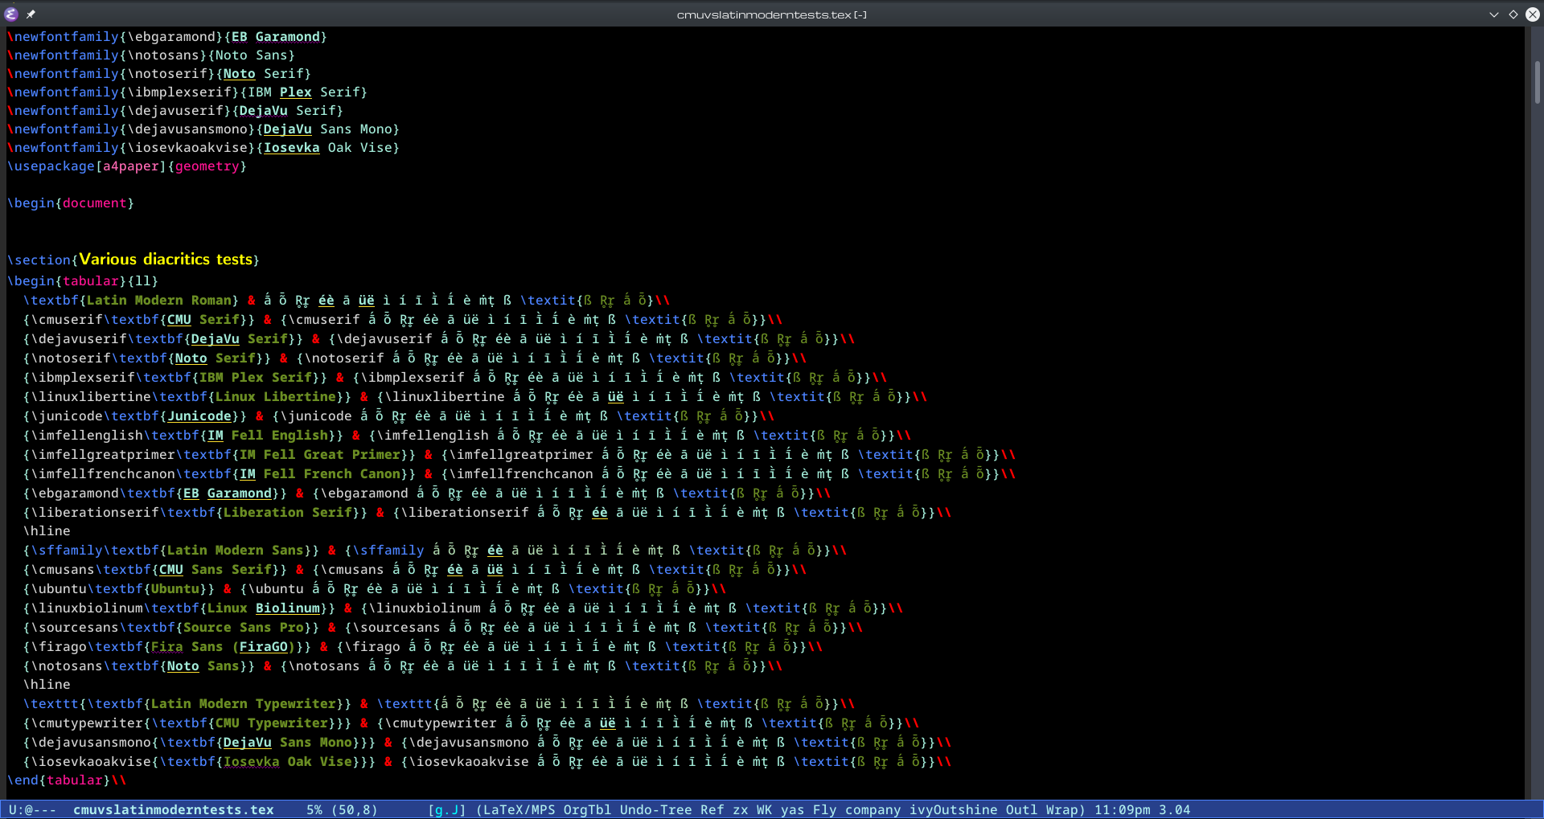Place cursor on \begin{document} line
This screenshot has height=819, width=1544.
coord(71,203)
